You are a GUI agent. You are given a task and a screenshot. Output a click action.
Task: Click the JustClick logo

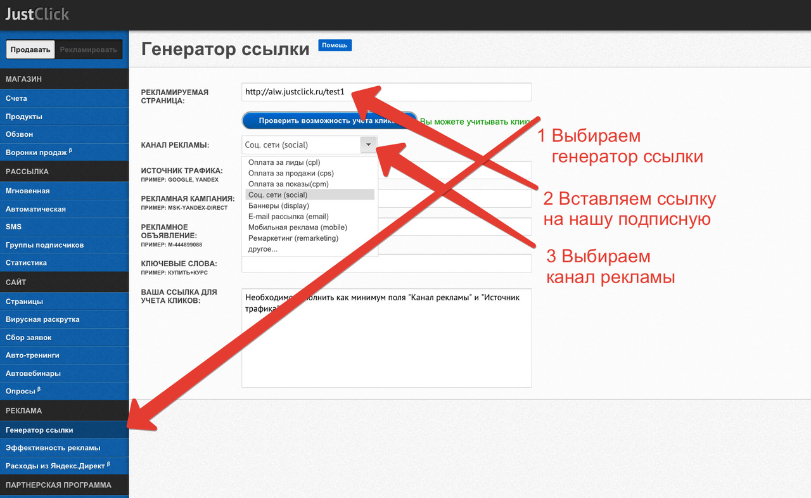point(37,13)
